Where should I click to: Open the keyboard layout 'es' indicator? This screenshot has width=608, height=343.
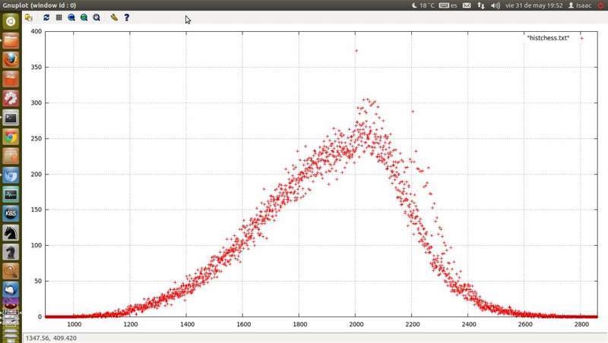449,5
